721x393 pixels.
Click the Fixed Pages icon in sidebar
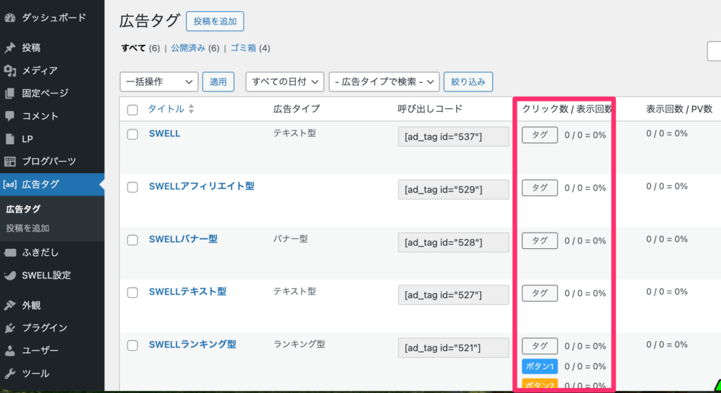point(10,93)
